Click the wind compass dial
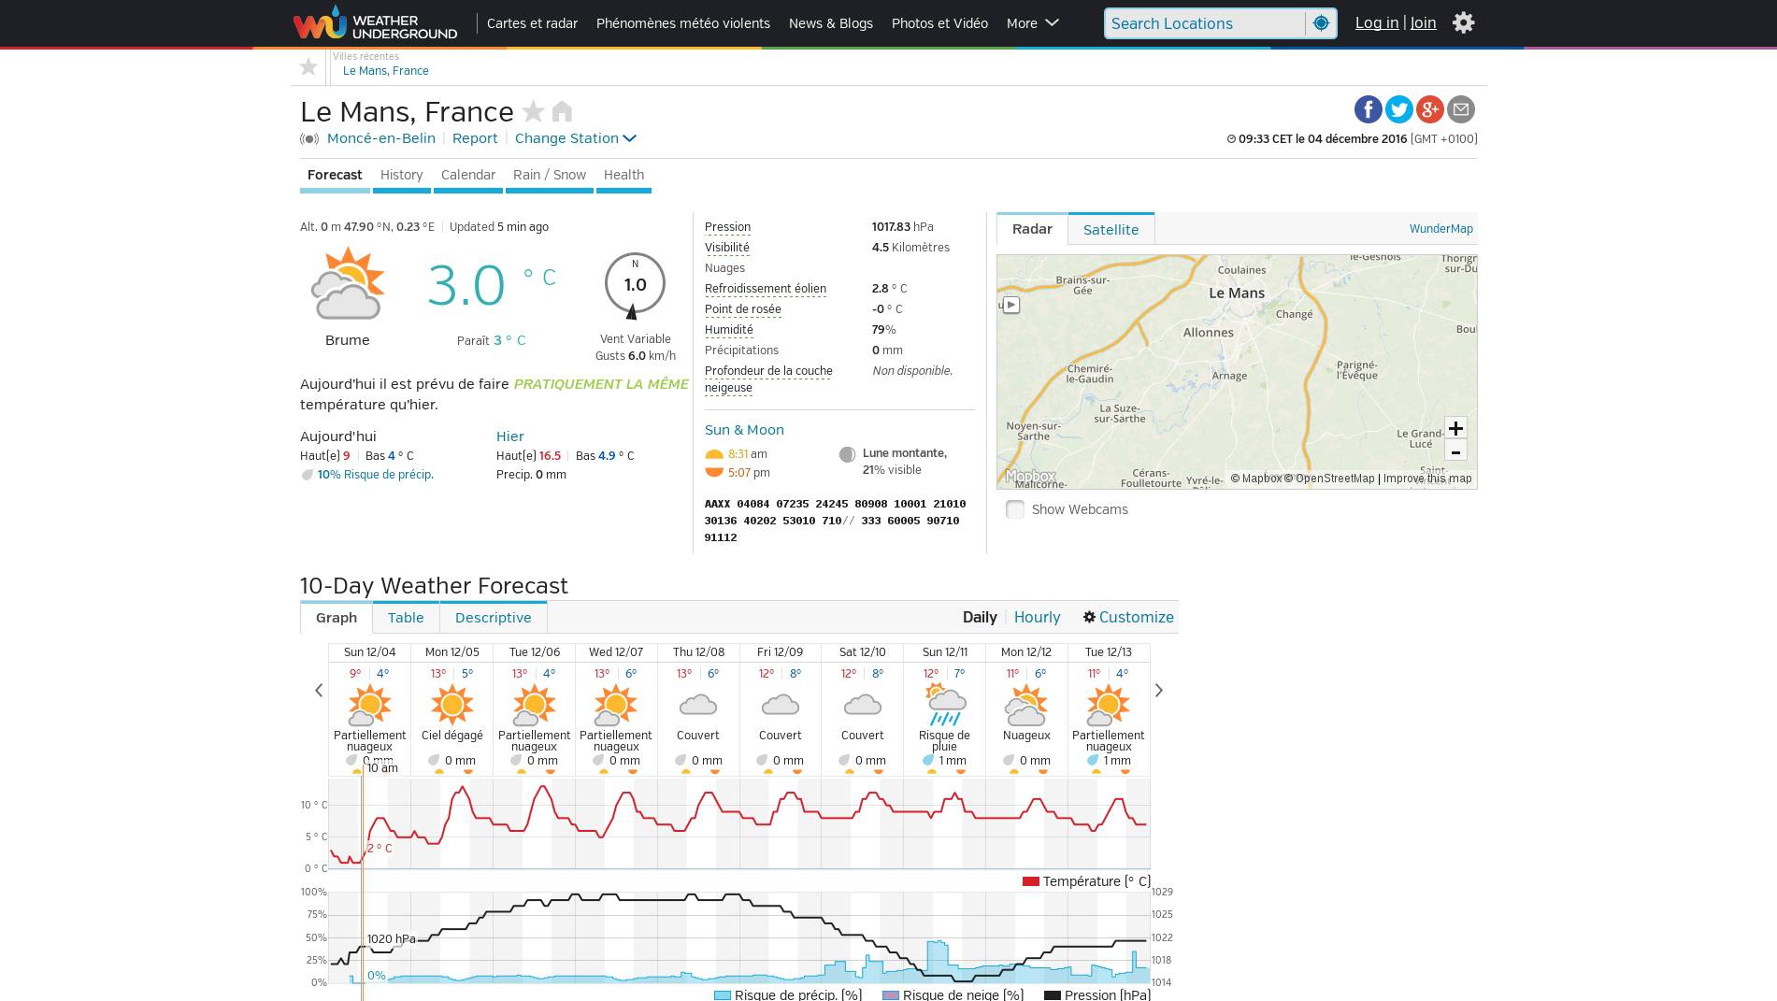The width and height of the screenshot is (1777, 1001). [x=635, y=285]
